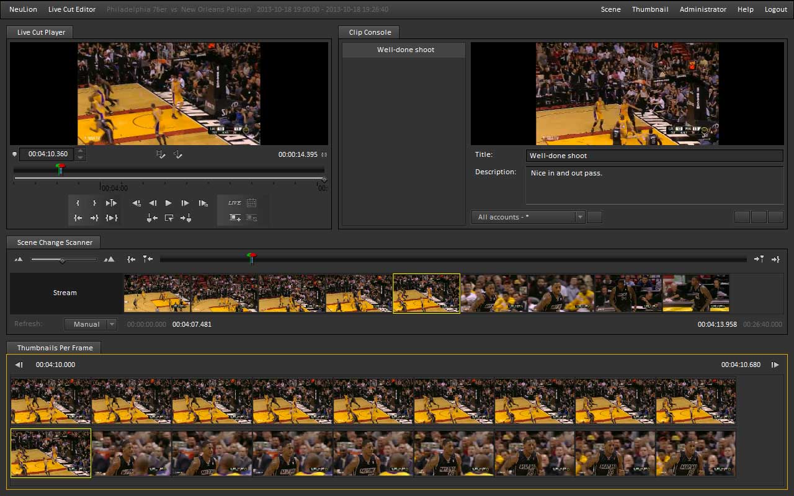Open the calendar date picker icon
Viewport: 794px width, 496px height.
pos(251,203)
